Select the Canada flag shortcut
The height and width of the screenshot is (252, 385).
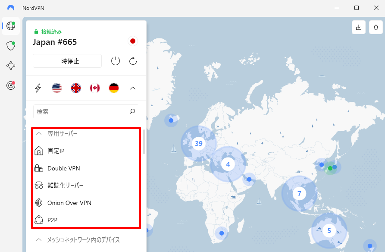[95, 88]
